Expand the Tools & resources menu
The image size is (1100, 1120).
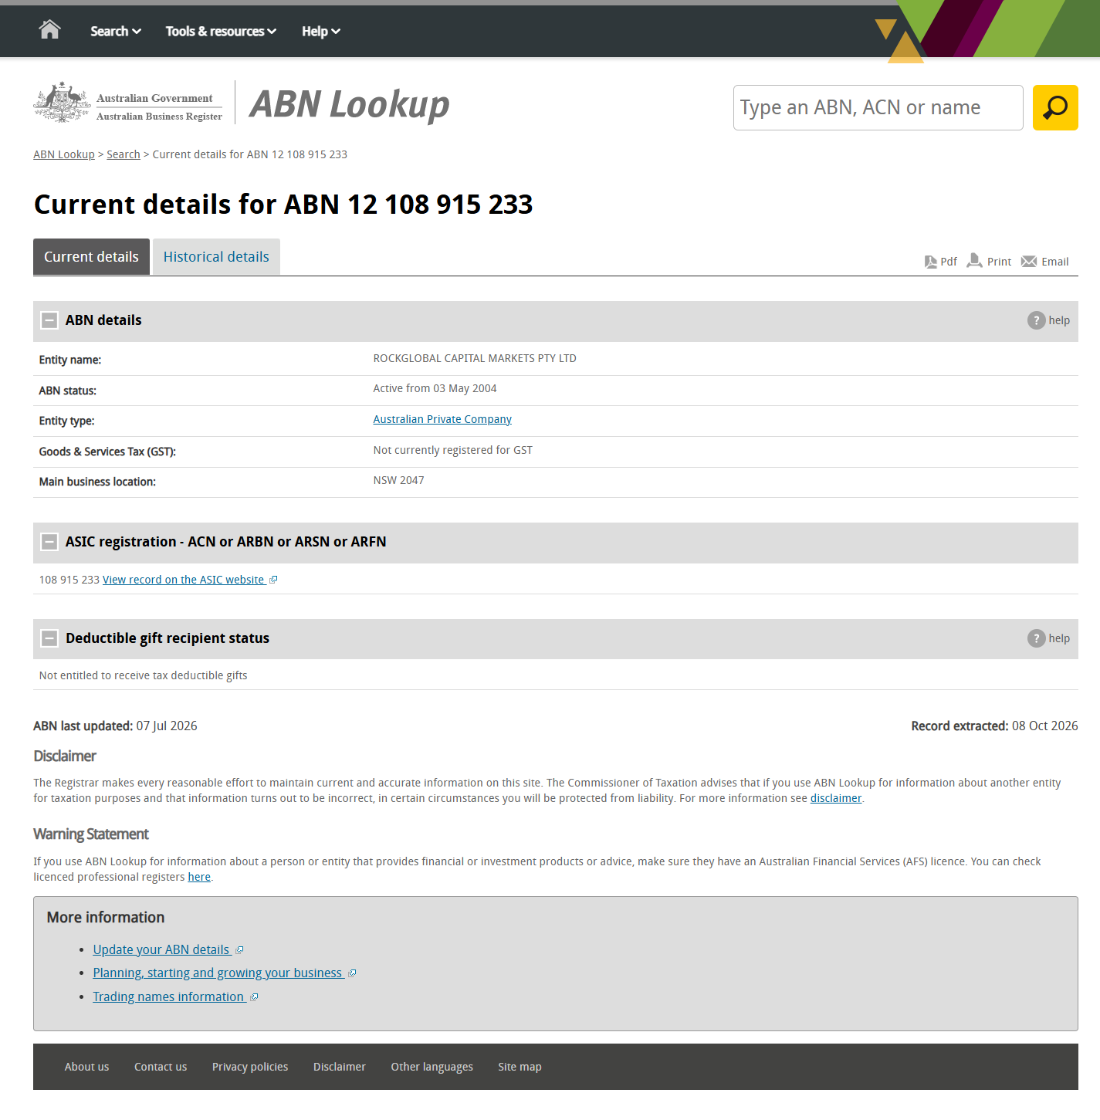pos(221,31)
